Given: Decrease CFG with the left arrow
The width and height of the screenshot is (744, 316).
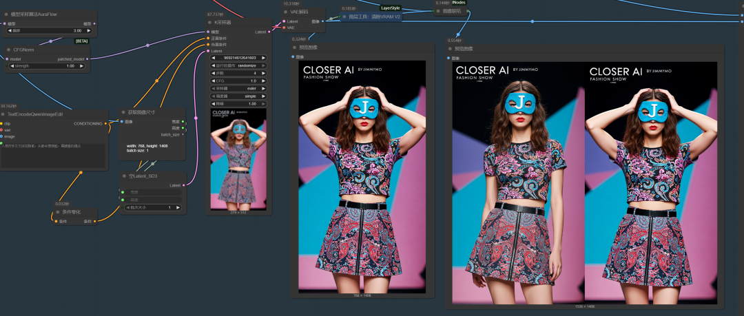Looking at the screenshot, I should tap(213, 81).
